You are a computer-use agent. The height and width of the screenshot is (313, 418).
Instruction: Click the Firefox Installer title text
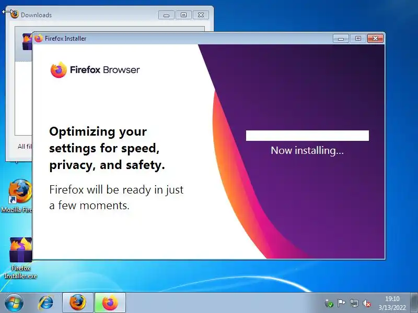[x=66, y=39]
